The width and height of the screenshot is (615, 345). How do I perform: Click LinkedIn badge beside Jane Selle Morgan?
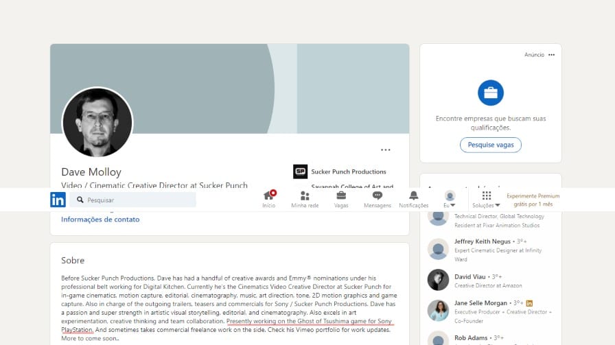[x=529, y=303]
